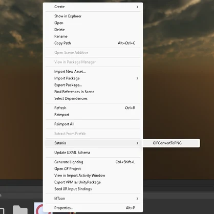Open the Create submenu

[x=93, y=7]
